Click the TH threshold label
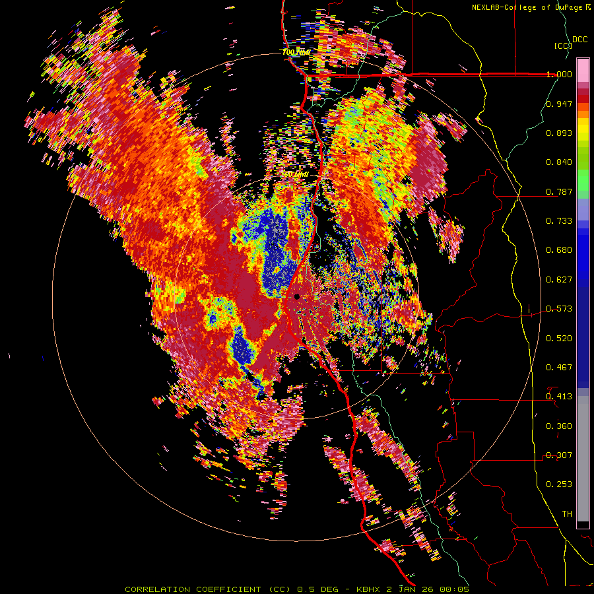This screenshot has width=594, height=594. (567, 514)
